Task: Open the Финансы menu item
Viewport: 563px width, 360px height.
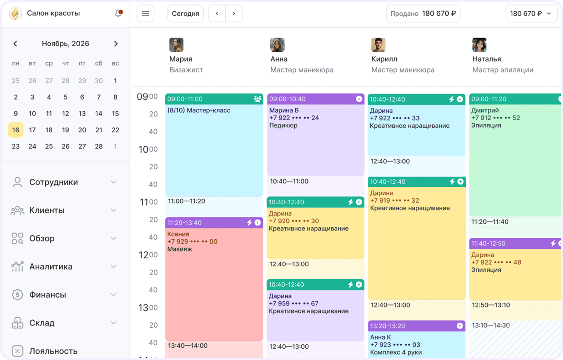Action: pyautogui.click(x=65, y=295)
